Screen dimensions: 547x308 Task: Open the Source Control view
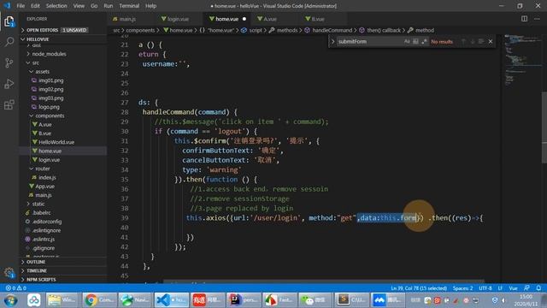point(9,62)
